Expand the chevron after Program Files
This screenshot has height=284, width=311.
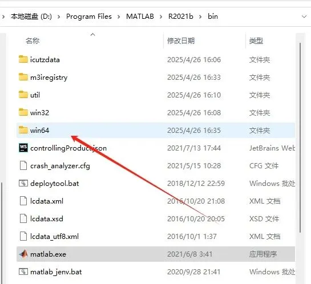coord(119,17)
